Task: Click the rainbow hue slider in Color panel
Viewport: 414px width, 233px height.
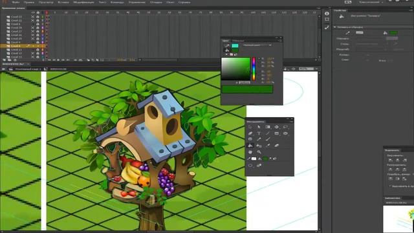Action: [x=254, y=69]
